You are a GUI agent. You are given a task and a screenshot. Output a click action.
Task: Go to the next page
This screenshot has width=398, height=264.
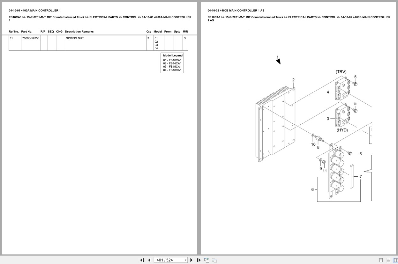pyautogui.click(x=191, y=260)
